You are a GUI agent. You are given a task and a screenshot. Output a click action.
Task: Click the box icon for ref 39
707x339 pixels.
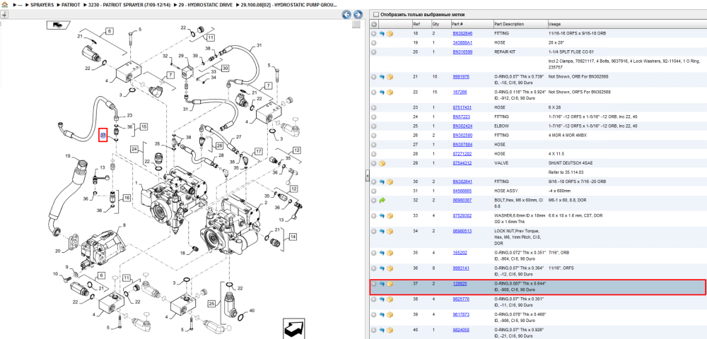point(390,315)
